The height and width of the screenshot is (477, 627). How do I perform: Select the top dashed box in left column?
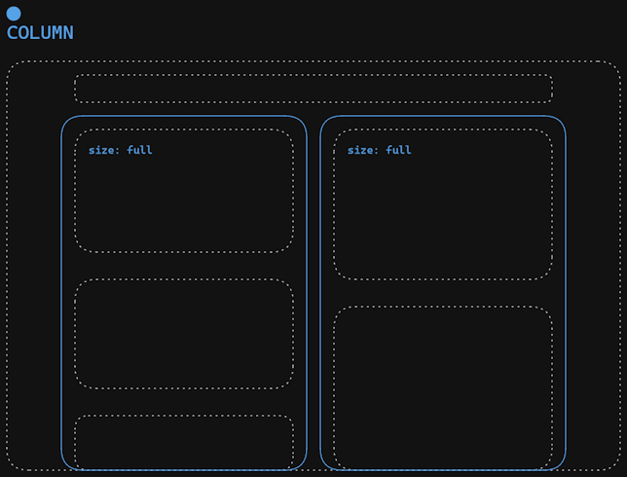click(183, 204)
